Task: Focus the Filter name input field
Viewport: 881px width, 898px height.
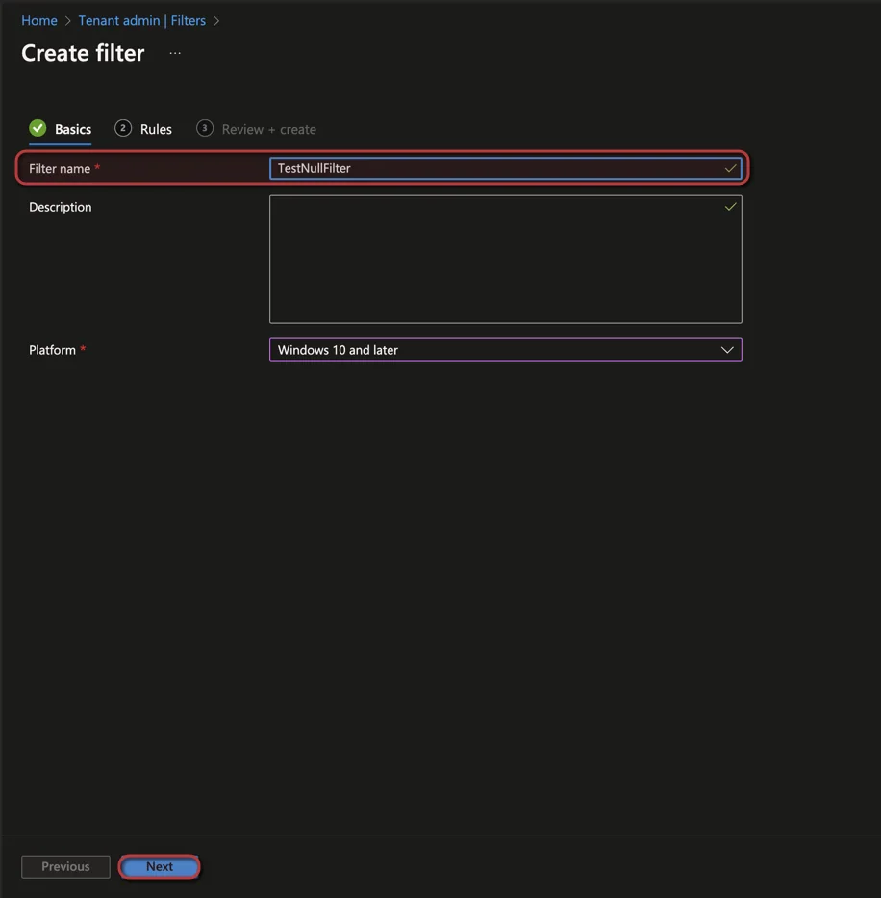Action: click(x=506, y=168)
